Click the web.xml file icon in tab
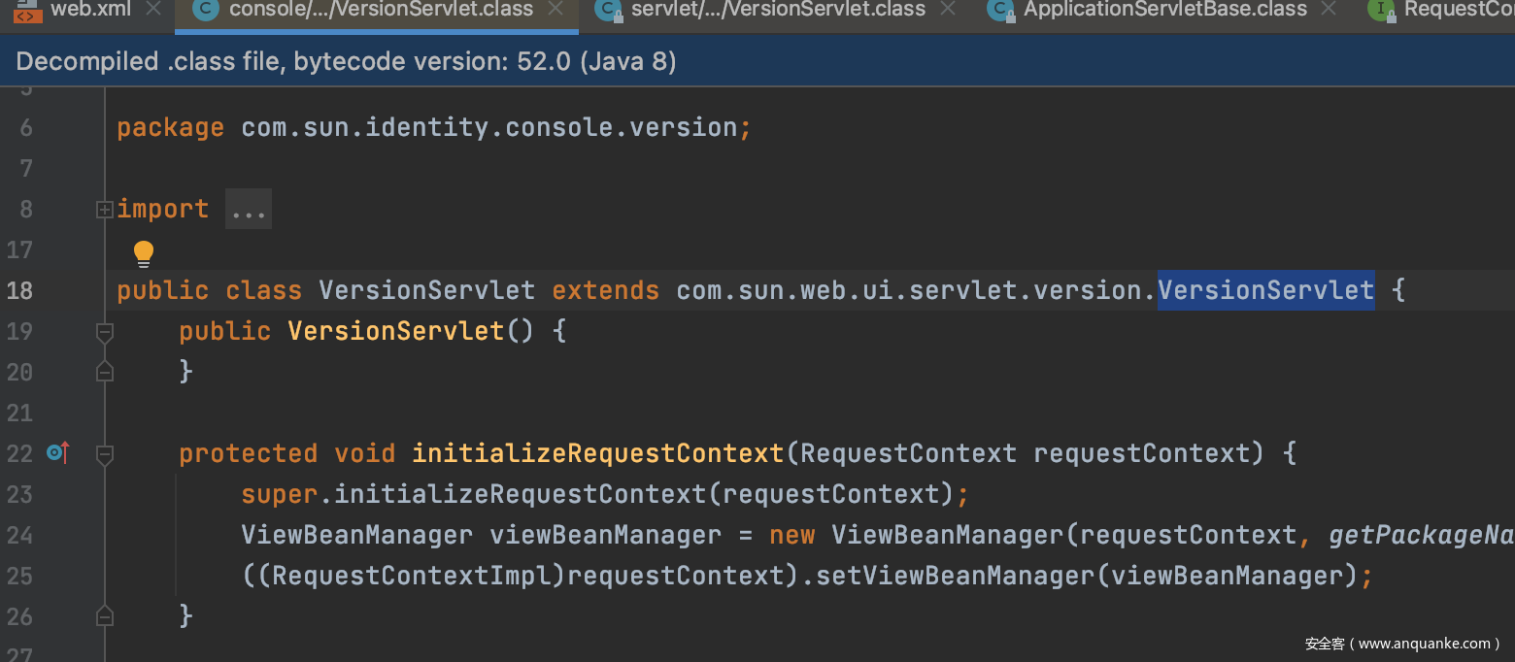Viewport: 1515px width, 662px height. pos(27,11)
